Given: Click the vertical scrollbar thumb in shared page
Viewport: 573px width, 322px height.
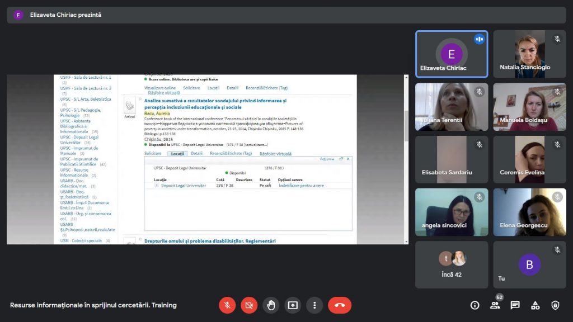Looking at the screenshot, I should point(406,126).
